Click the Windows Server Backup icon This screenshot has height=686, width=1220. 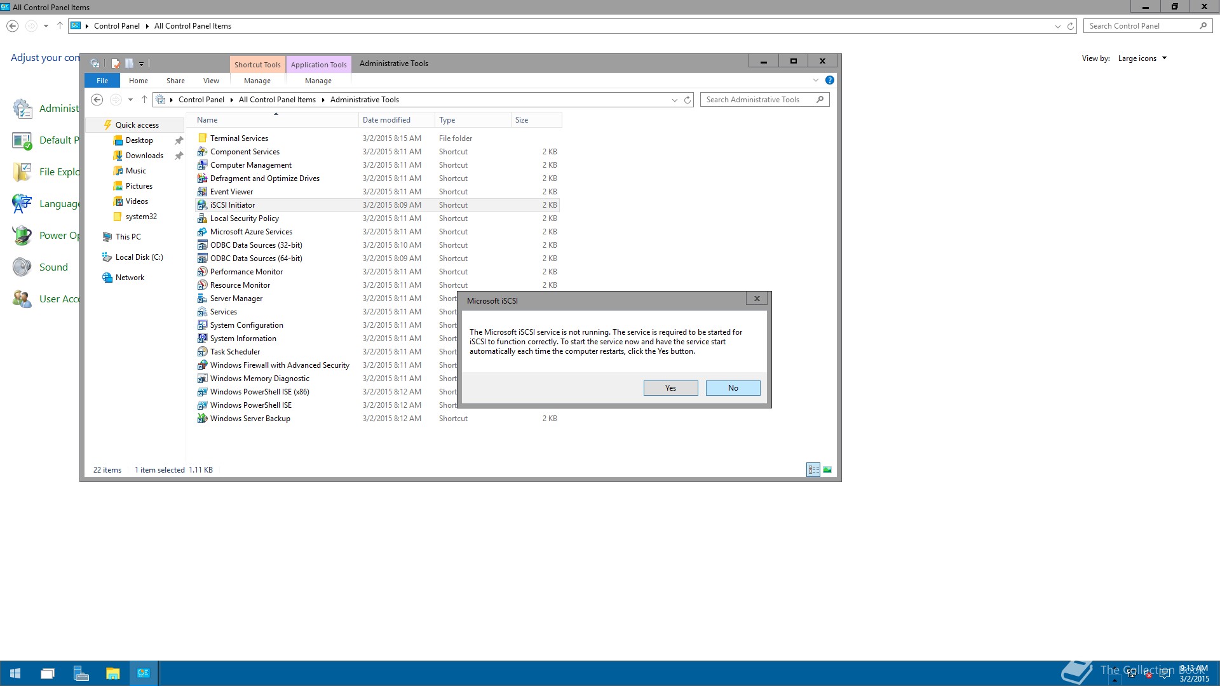[x=202, y=419]
